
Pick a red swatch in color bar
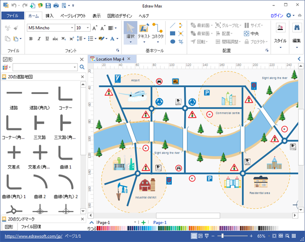pos(98,228)
